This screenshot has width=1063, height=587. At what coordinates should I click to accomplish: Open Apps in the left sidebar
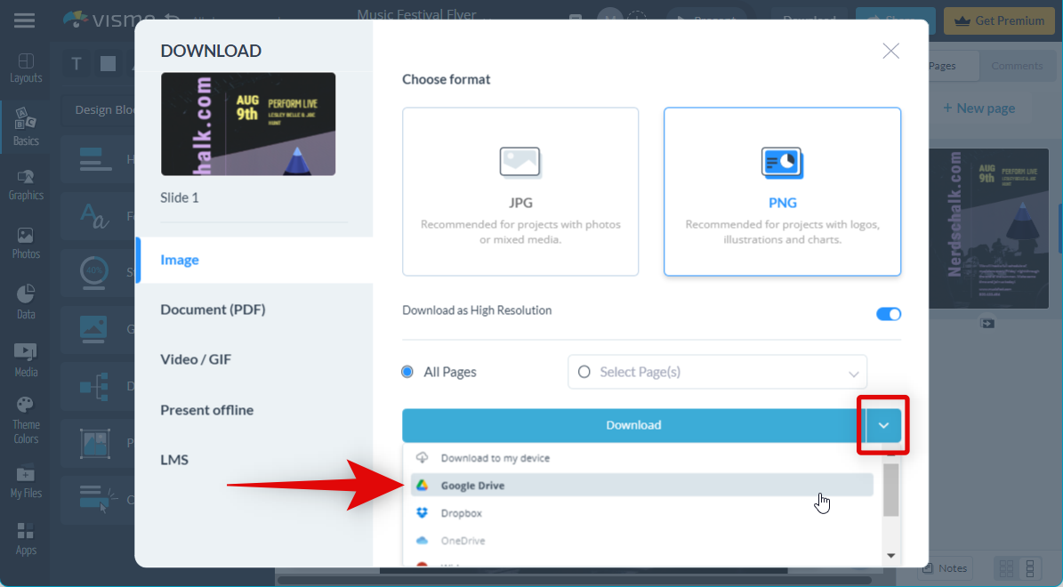[26, 539]
